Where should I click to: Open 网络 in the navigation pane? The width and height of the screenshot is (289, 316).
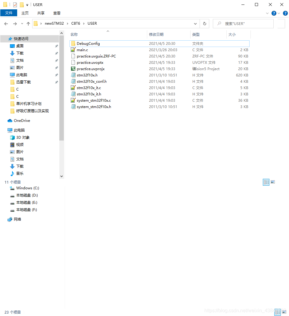coord(17,219)
